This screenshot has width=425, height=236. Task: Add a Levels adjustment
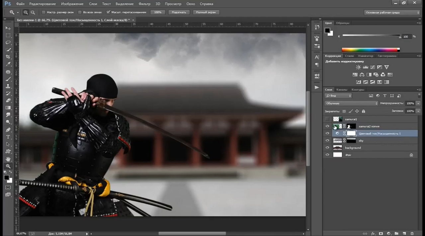click(x=366, y=67)
